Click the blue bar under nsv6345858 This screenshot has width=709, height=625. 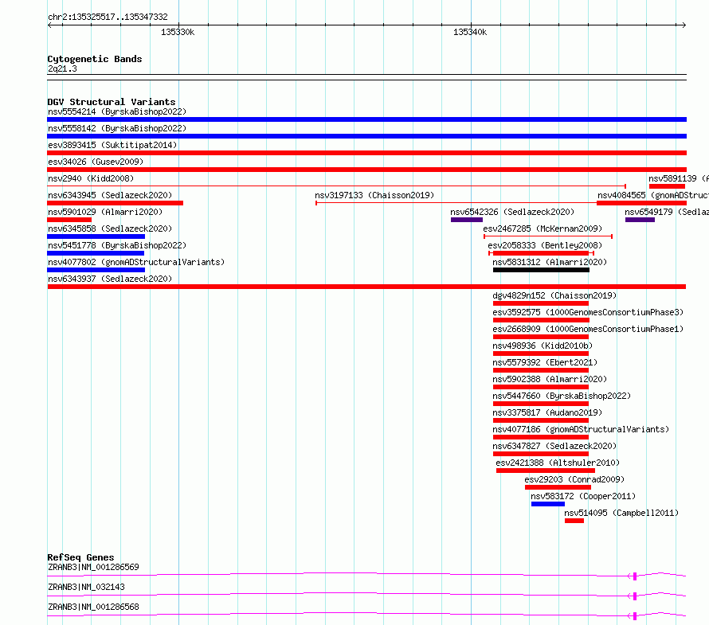pos(96,236)
